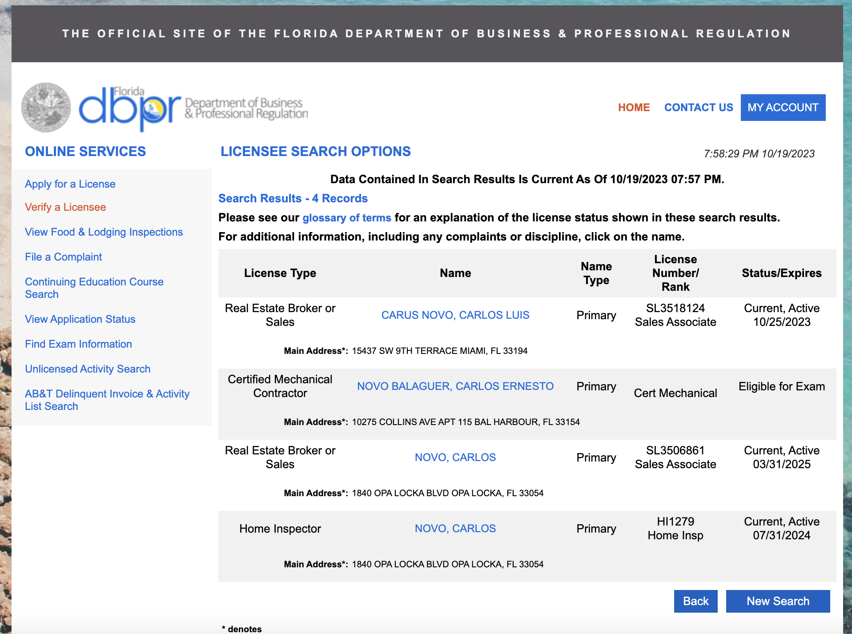This screenshot has width=852, height=634.
Task: Click the Status/Expires column header
Action: pyautogui.click(x=782, y=273)
